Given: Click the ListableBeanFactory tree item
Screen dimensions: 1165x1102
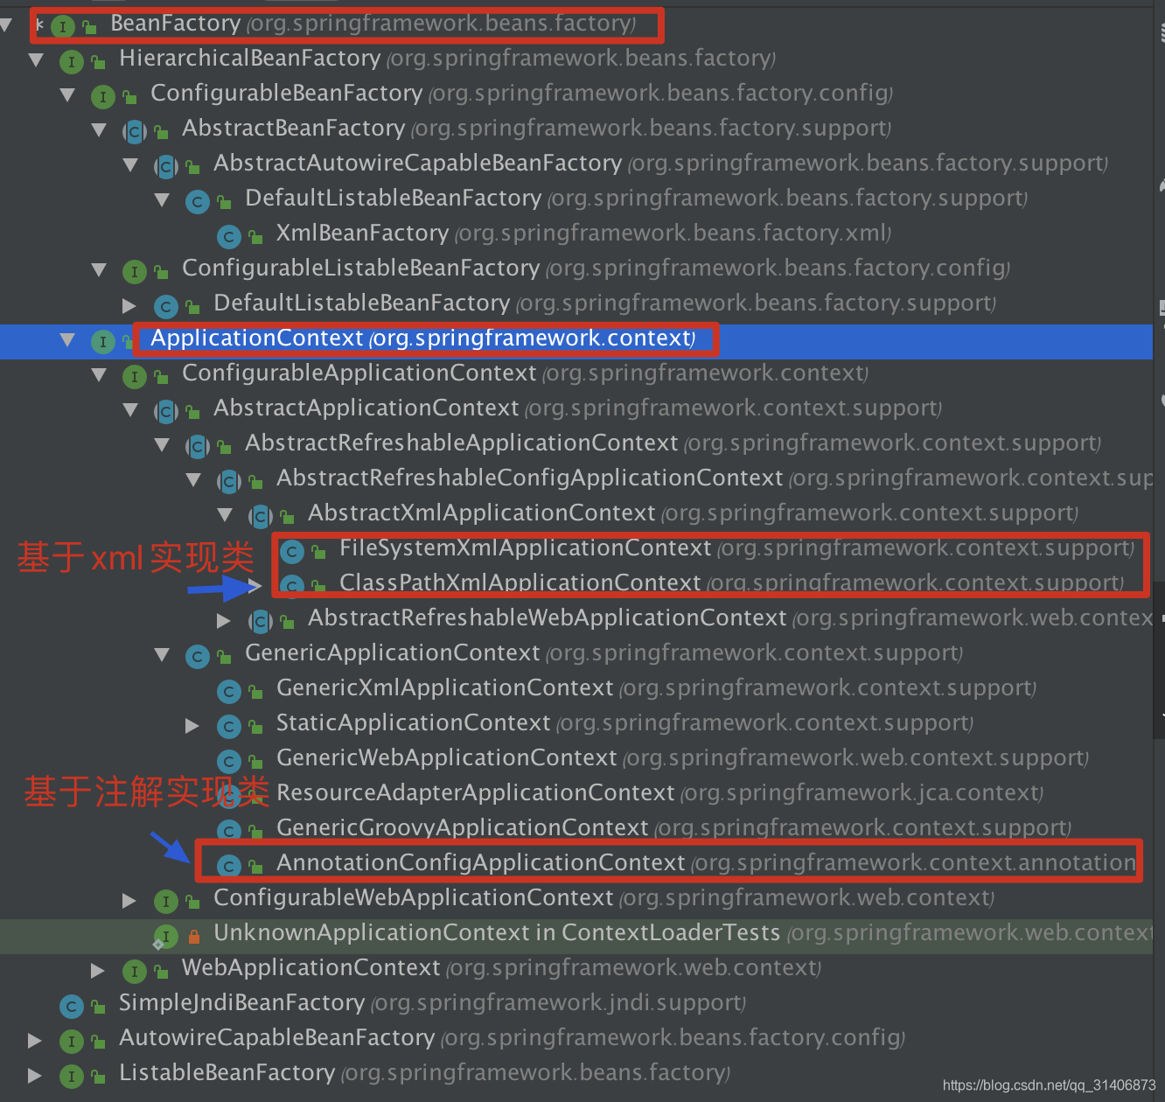Looking at the screenshot, I should [x=227, y=1072].
